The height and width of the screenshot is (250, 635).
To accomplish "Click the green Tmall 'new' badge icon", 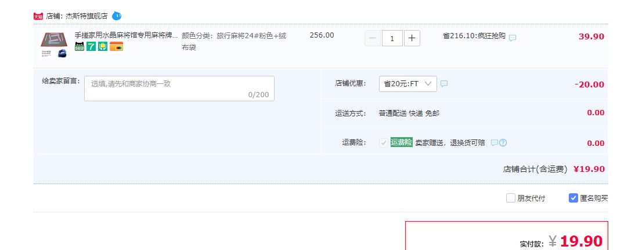I will tap(80, 46).
